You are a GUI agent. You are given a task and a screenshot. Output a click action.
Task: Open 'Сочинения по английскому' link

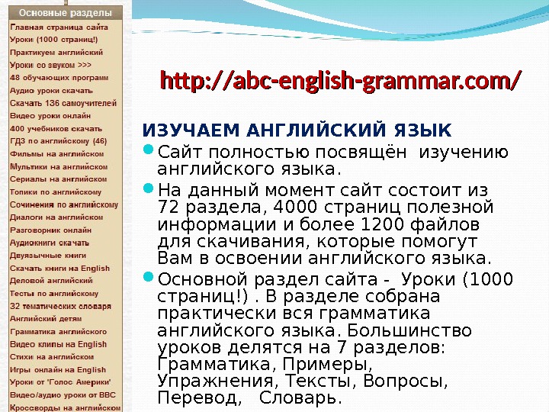(x=64, y=204)
